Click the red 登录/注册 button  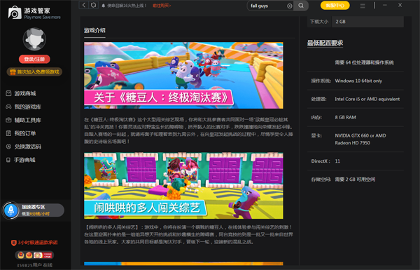(x=34, y=59)
